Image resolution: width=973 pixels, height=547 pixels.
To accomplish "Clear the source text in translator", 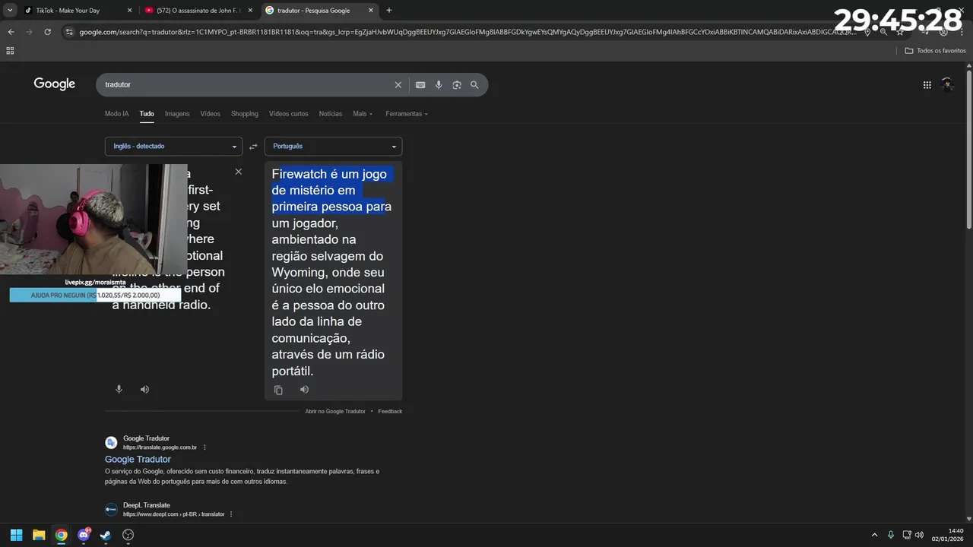I will click(x=238, y=172).
